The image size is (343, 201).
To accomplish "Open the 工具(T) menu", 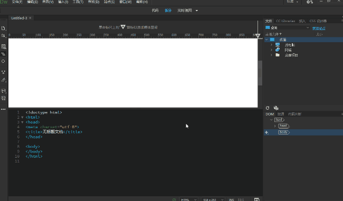I will 78,2.
